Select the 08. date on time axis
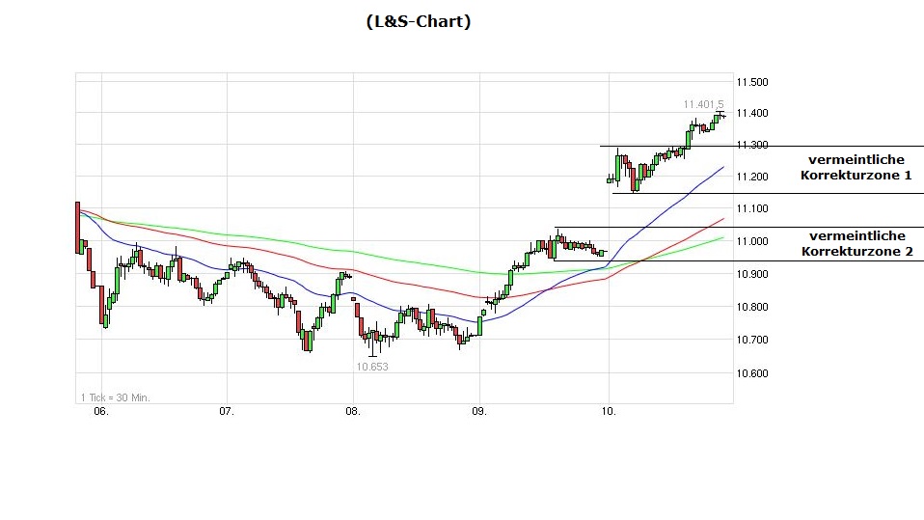The height and width of the screenshot is (520, 924). 353,411
